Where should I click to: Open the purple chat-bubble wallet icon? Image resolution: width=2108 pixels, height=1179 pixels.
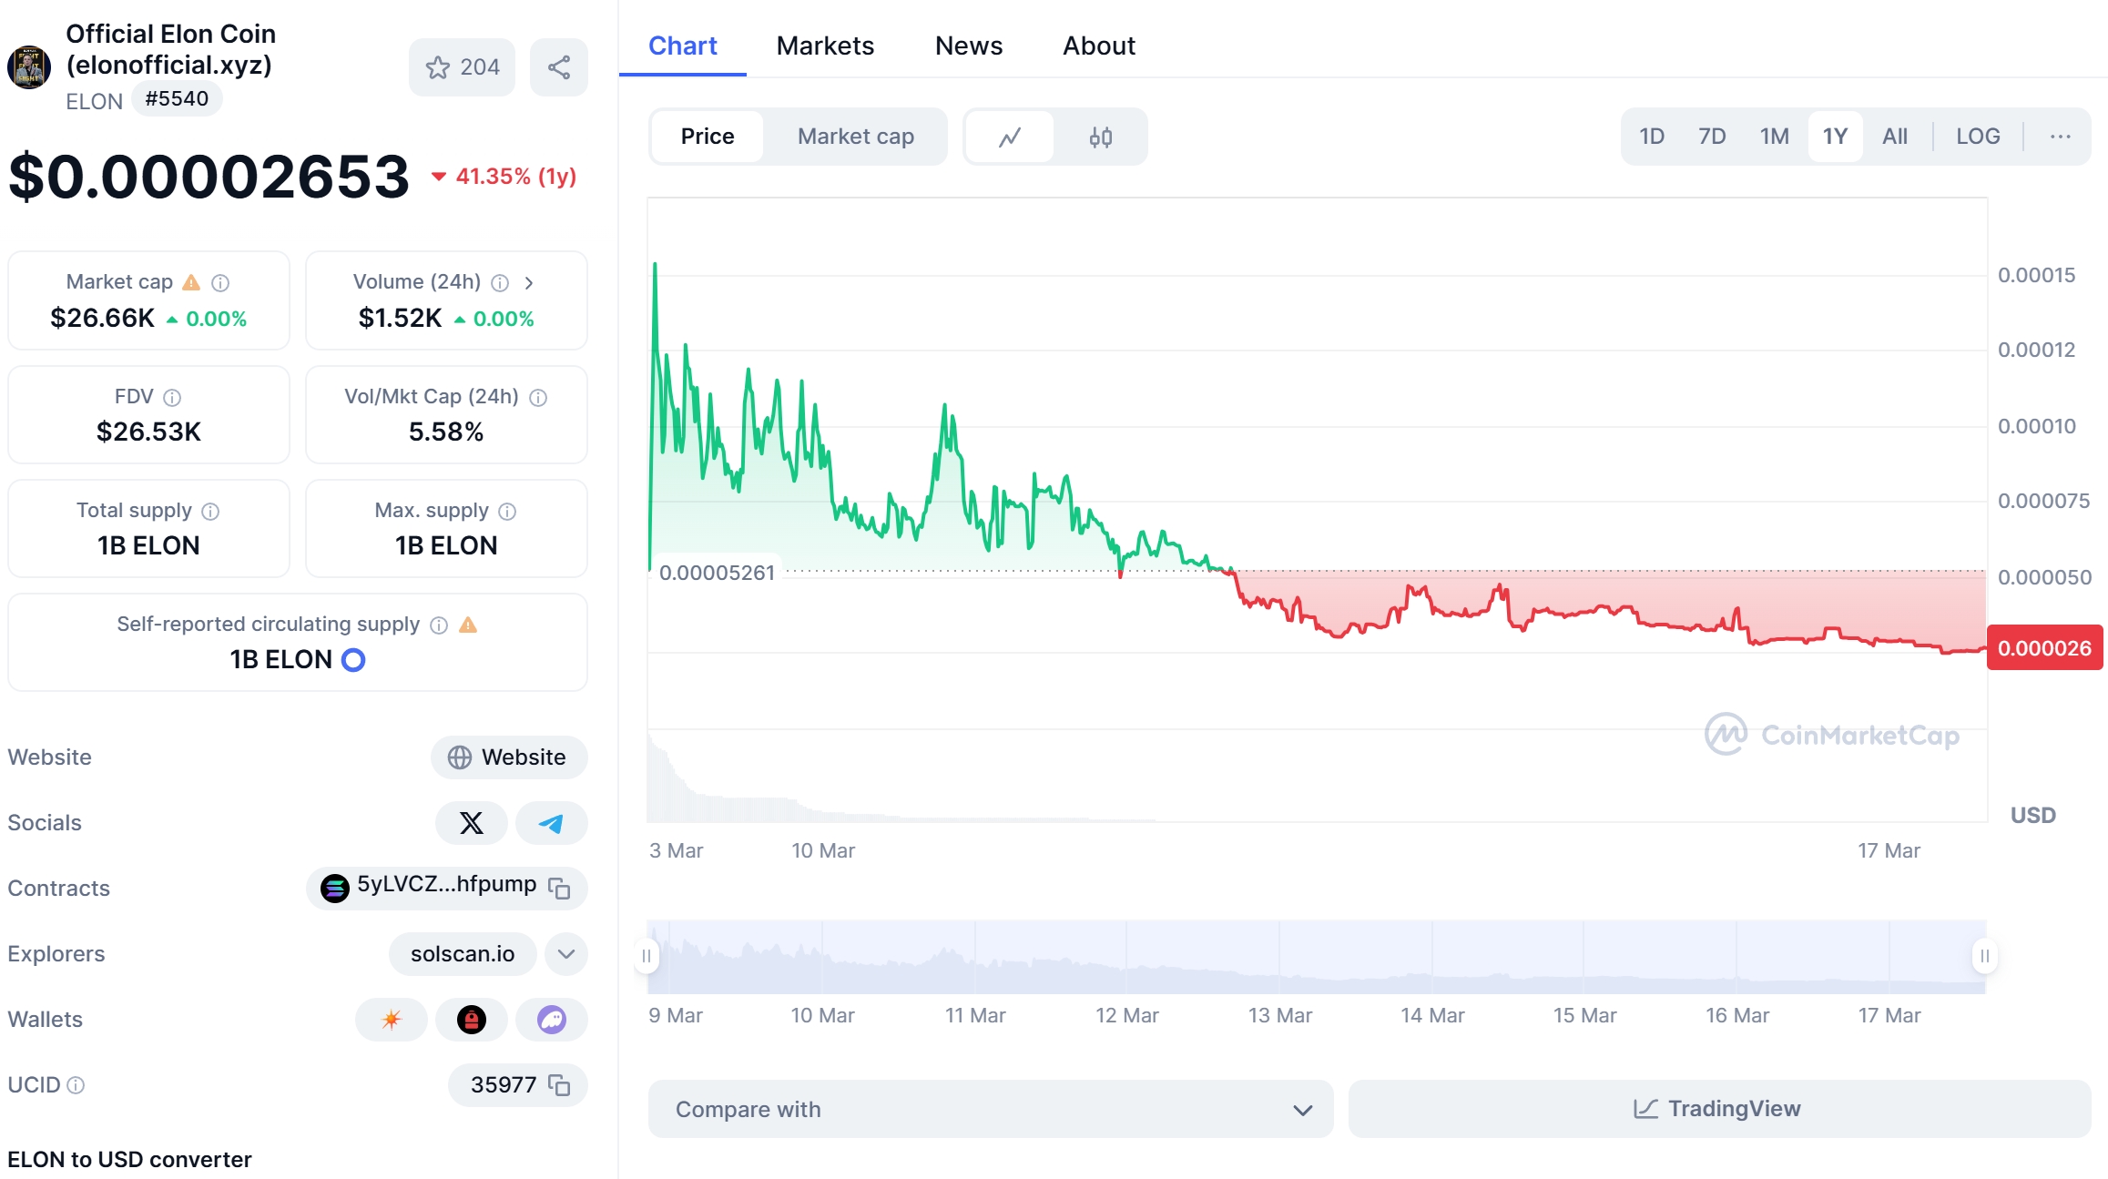[x=551, y=1020]
